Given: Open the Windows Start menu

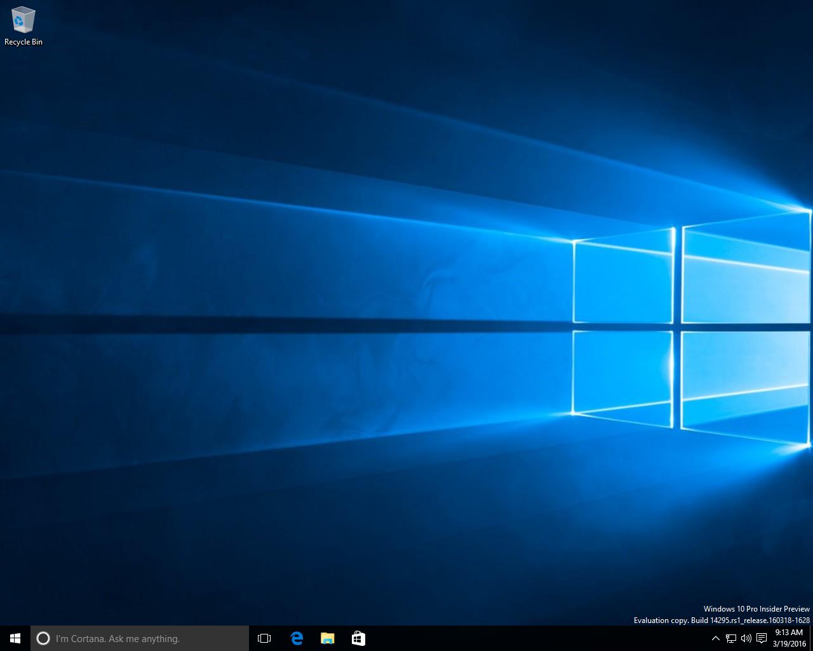Looking at the screenshot, I should [x=15, y=638].
